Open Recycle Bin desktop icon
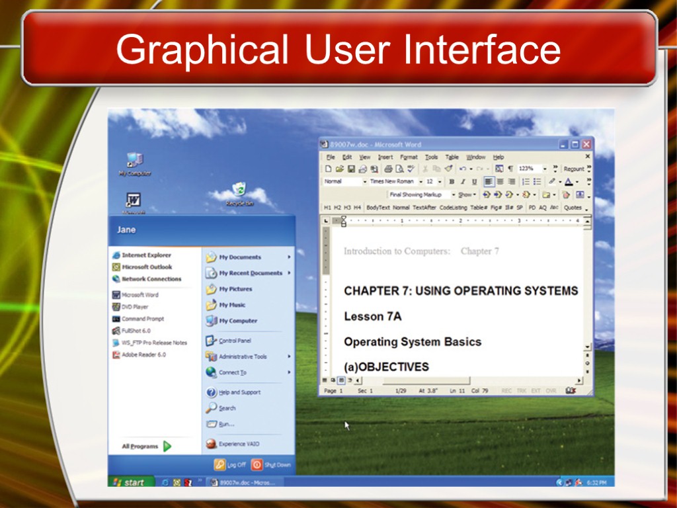 click(x=239, y=194)
